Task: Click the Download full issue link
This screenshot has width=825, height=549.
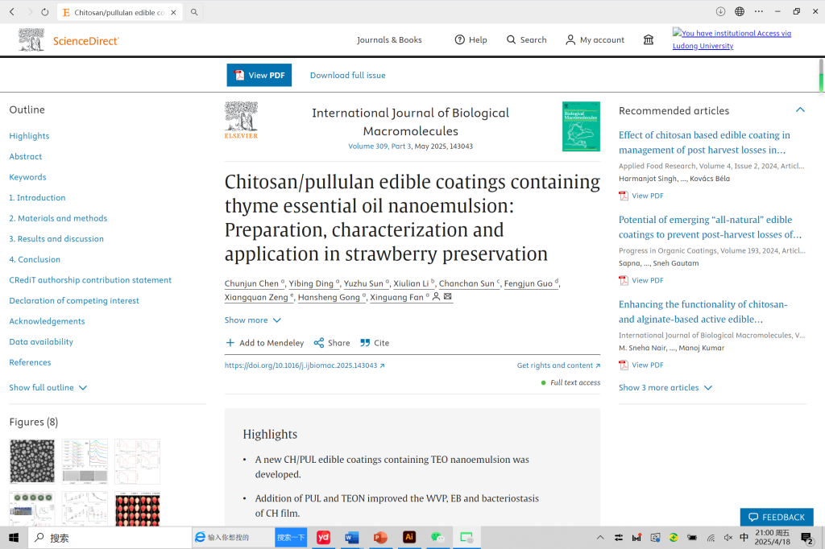Action: [347, 76]
